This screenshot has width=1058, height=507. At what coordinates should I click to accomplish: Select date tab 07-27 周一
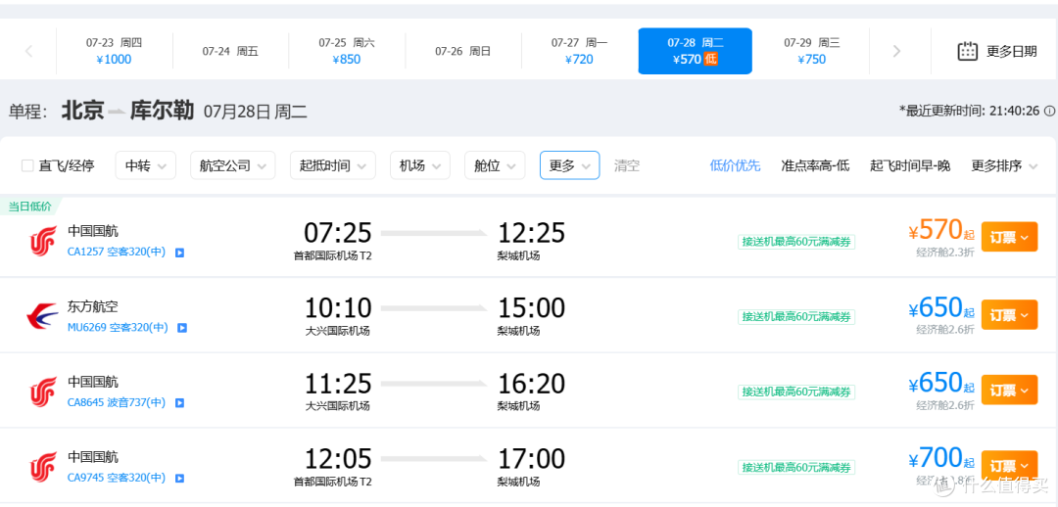coord(579,51)
